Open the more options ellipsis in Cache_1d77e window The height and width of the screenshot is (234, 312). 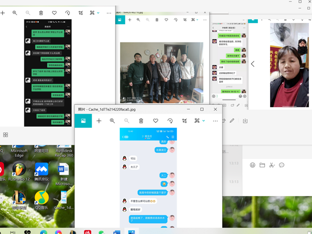[x=215, y=120]
